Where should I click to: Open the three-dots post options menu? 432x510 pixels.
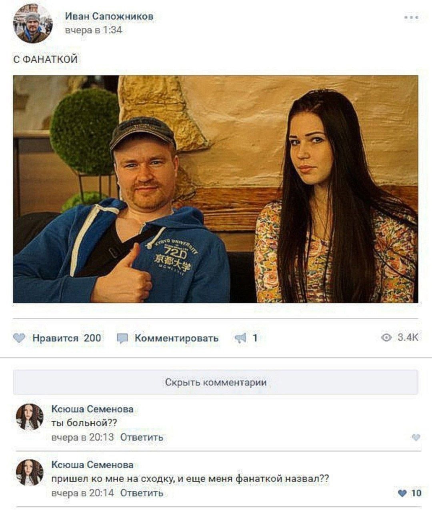[x=411, y=17]
